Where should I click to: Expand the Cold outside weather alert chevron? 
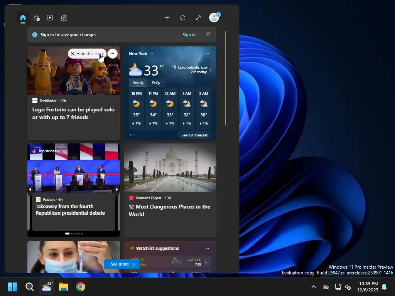click(210, 70)
